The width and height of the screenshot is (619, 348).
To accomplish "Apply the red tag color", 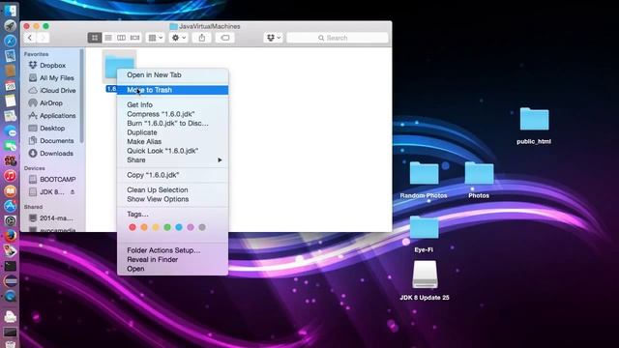I will point(133,227).
